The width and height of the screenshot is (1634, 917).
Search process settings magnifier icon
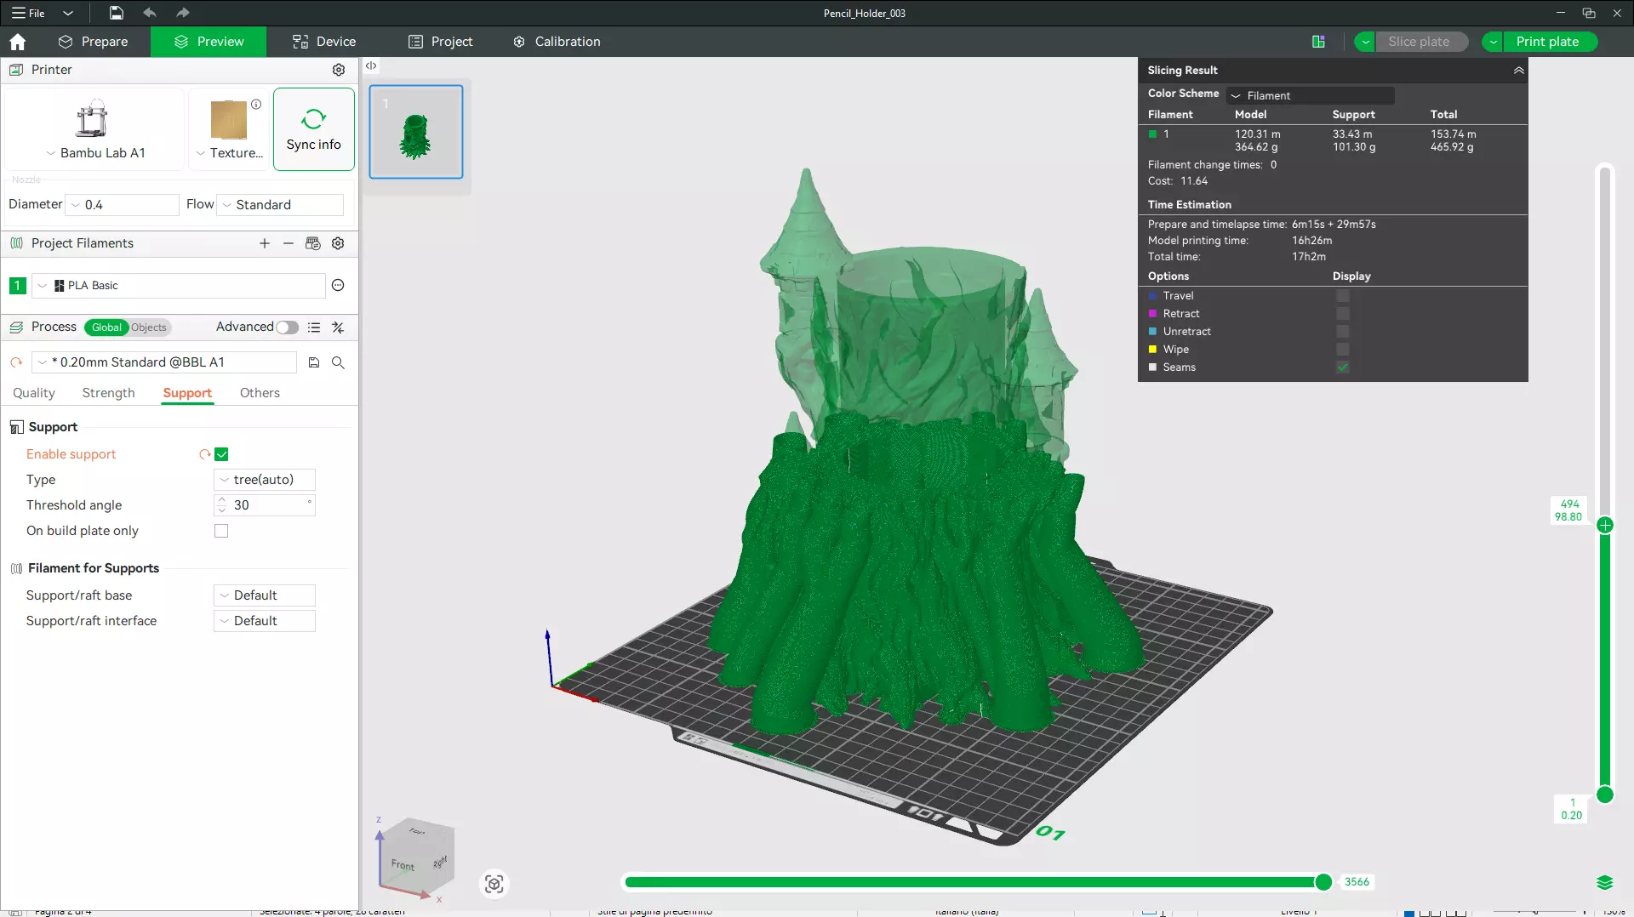(338, 362)
